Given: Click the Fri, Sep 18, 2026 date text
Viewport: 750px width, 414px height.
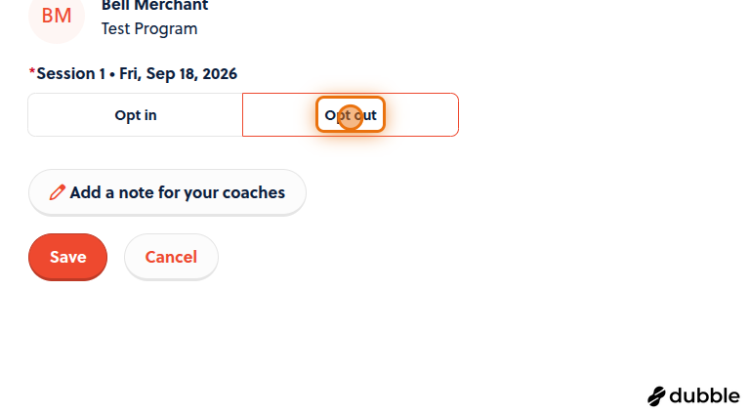Looking at the screenshot, I should [178, 73].
